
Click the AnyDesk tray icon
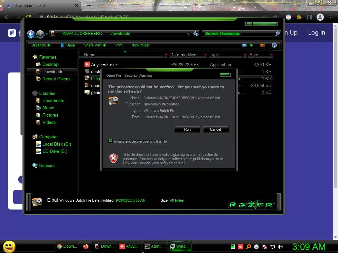[241, 247]
